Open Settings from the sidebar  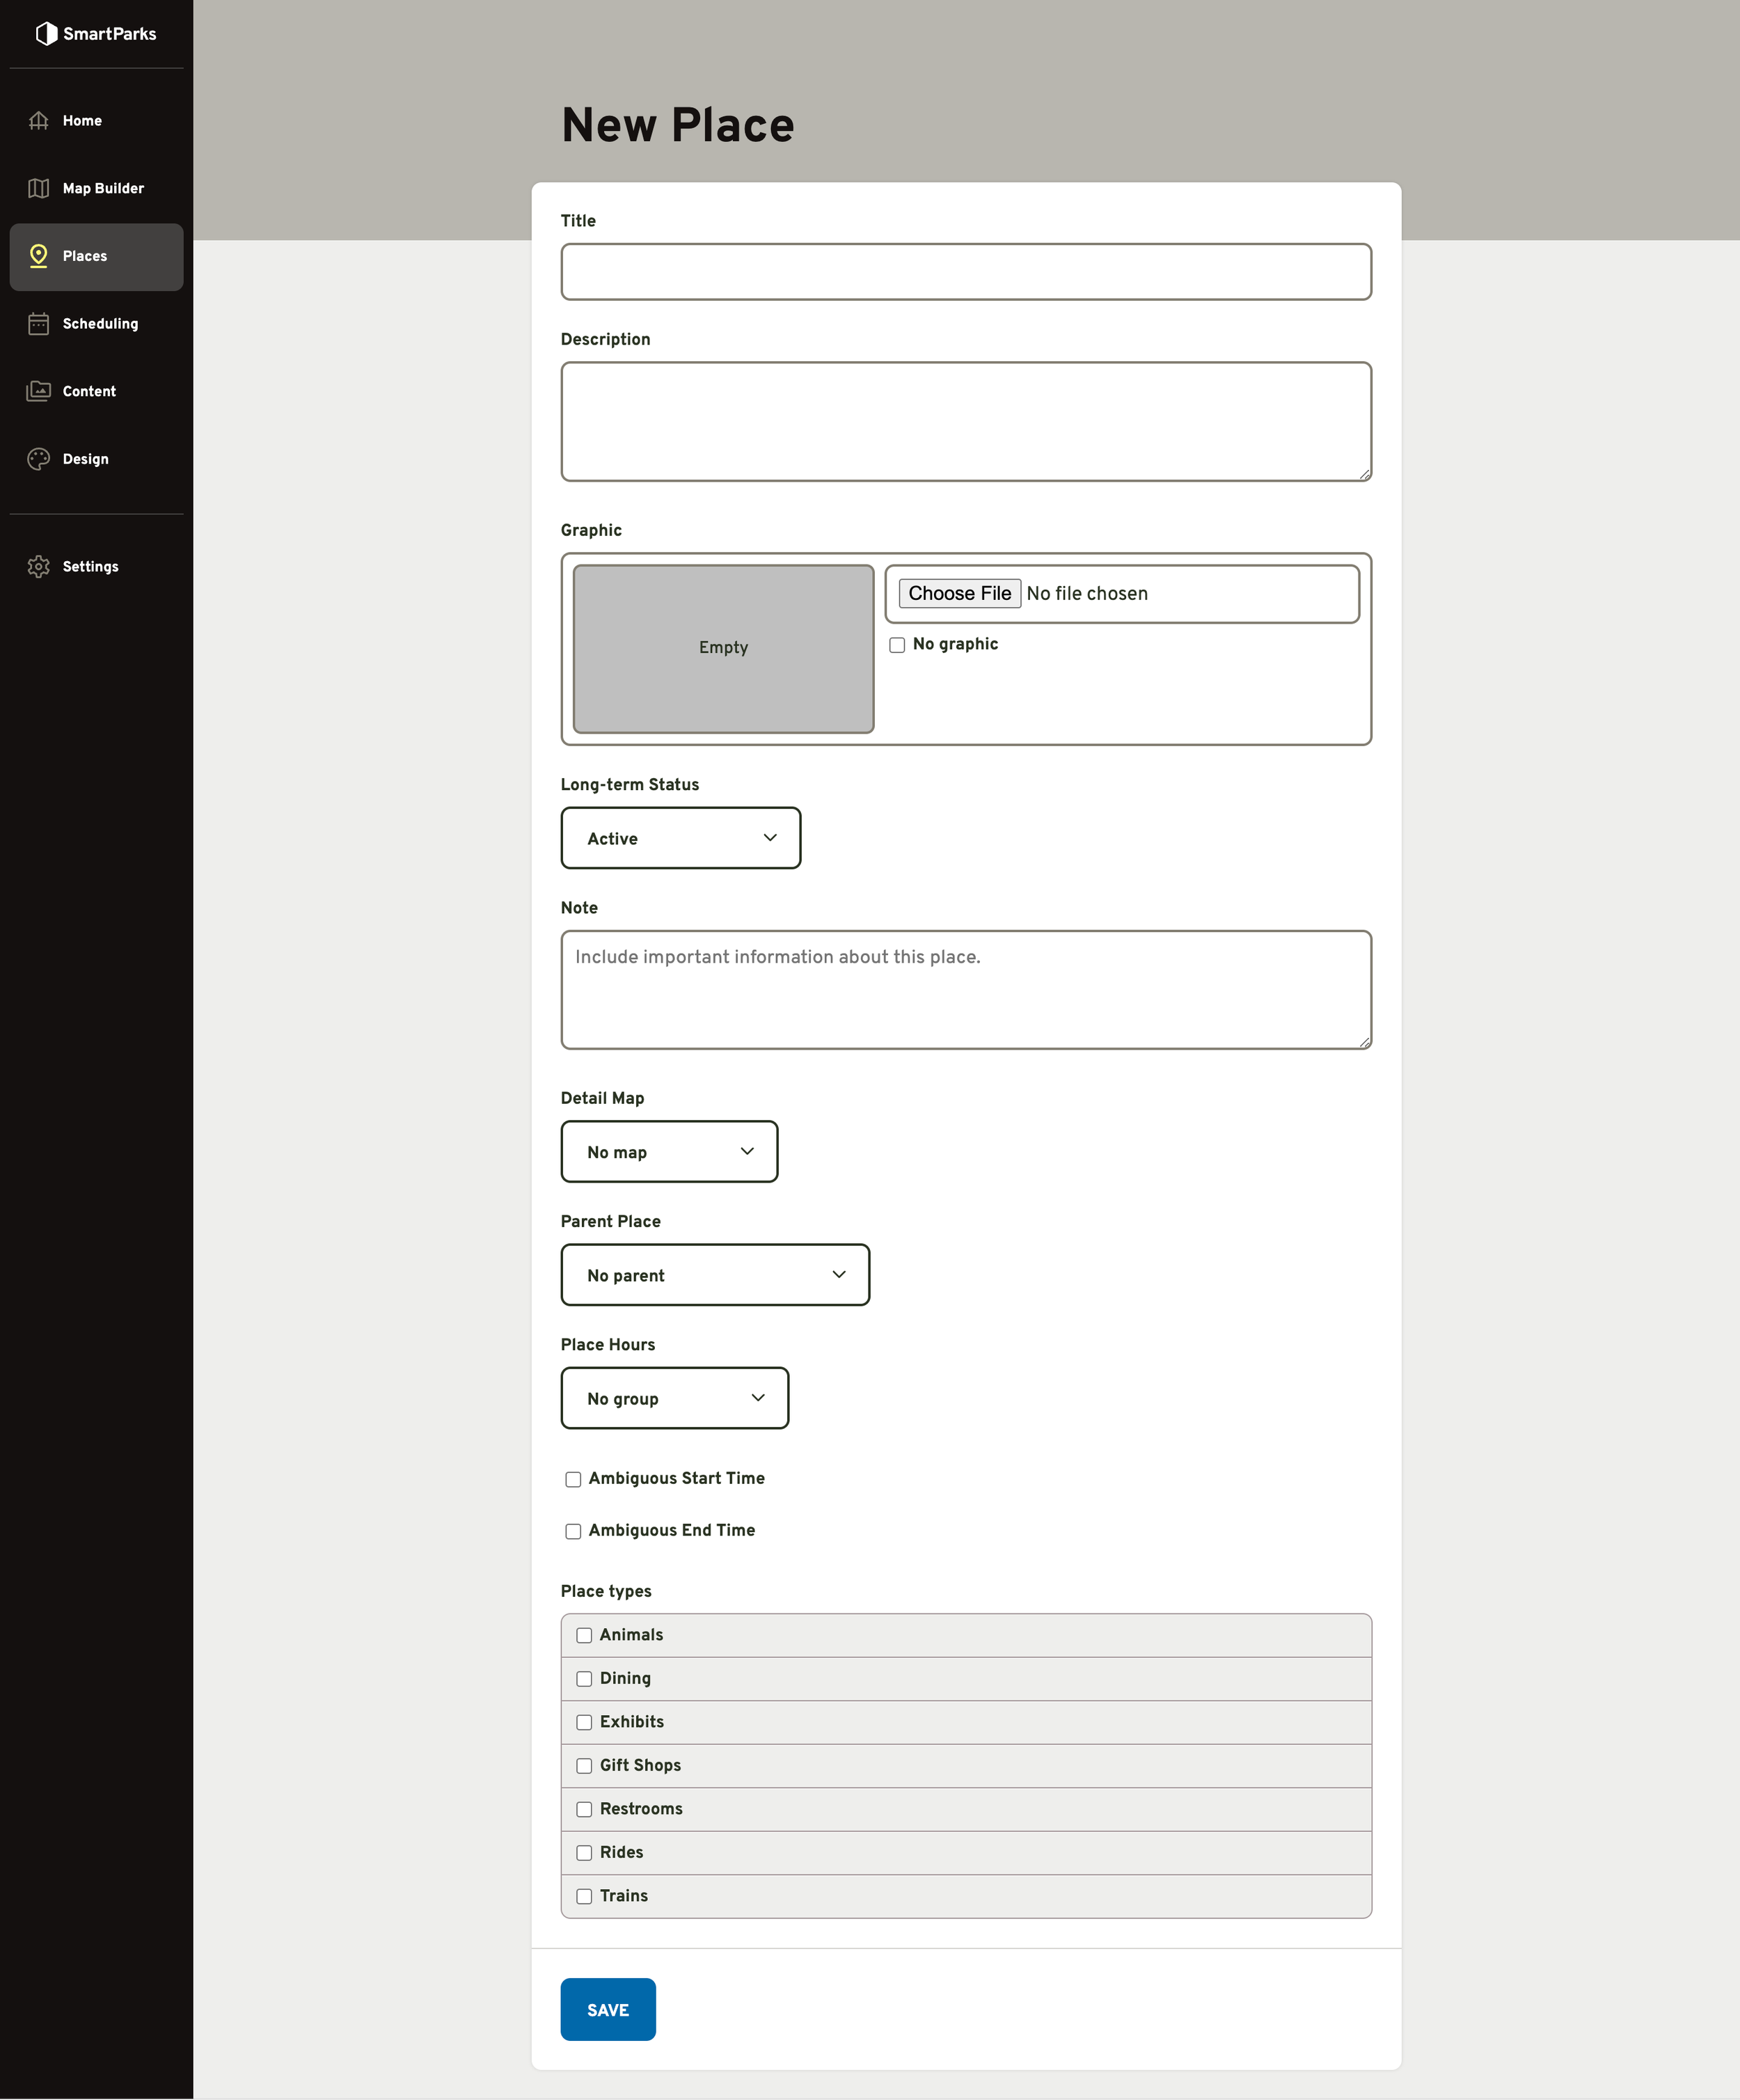97,567
